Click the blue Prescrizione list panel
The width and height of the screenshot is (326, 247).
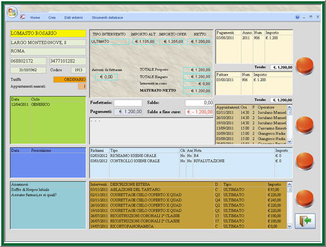(48, 162)
